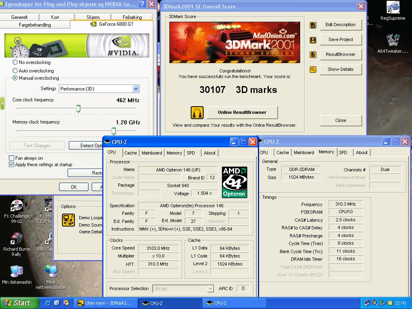Switch to Uten navn - 3DMark taskbar item
412x309 pixels.
click(105, 303)
